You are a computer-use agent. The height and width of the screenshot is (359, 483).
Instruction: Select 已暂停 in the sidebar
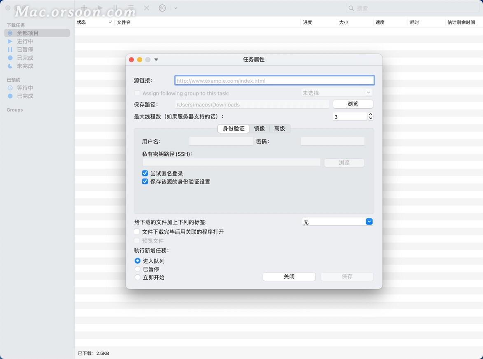click(x=25, y=49)
